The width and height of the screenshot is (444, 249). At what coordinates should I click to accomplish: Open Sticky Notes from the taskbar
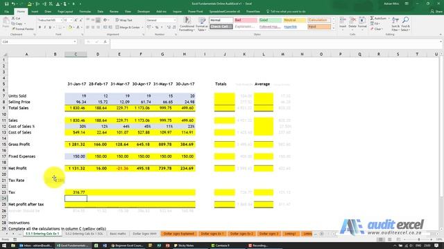click(184, 246)
